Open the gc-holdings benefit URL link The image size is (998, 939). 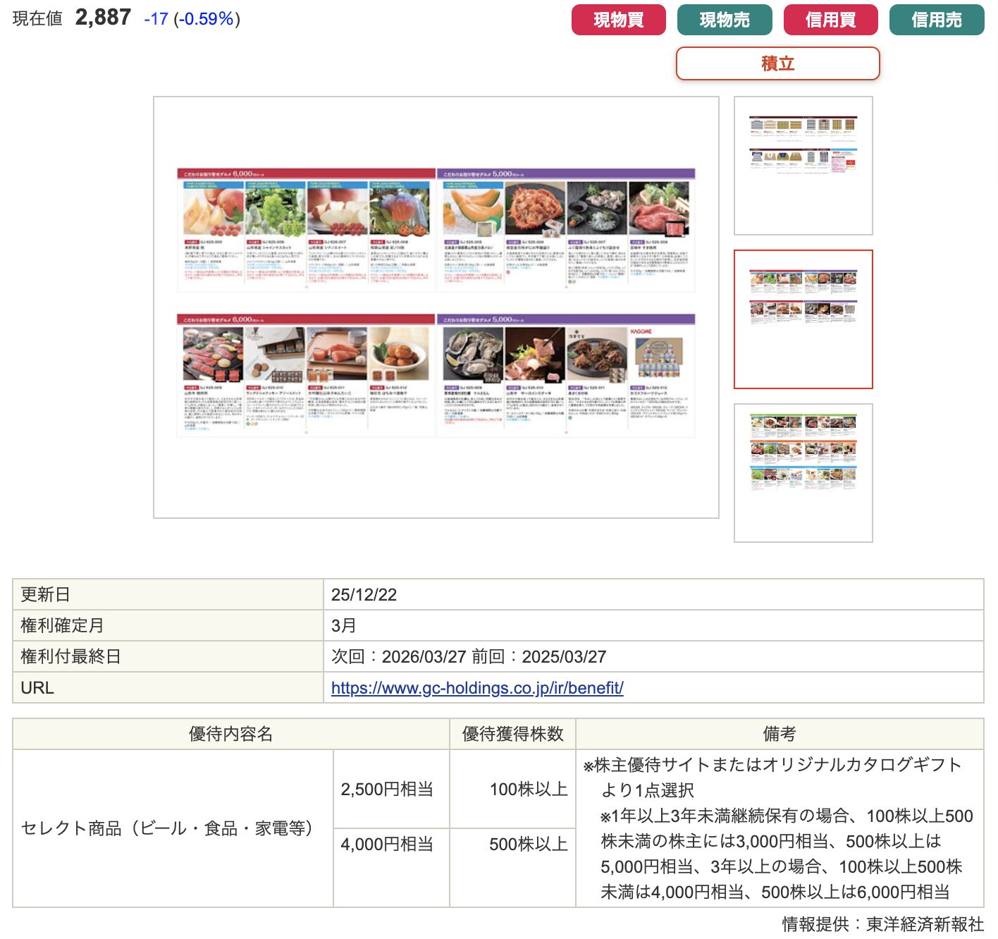[477, 687]
